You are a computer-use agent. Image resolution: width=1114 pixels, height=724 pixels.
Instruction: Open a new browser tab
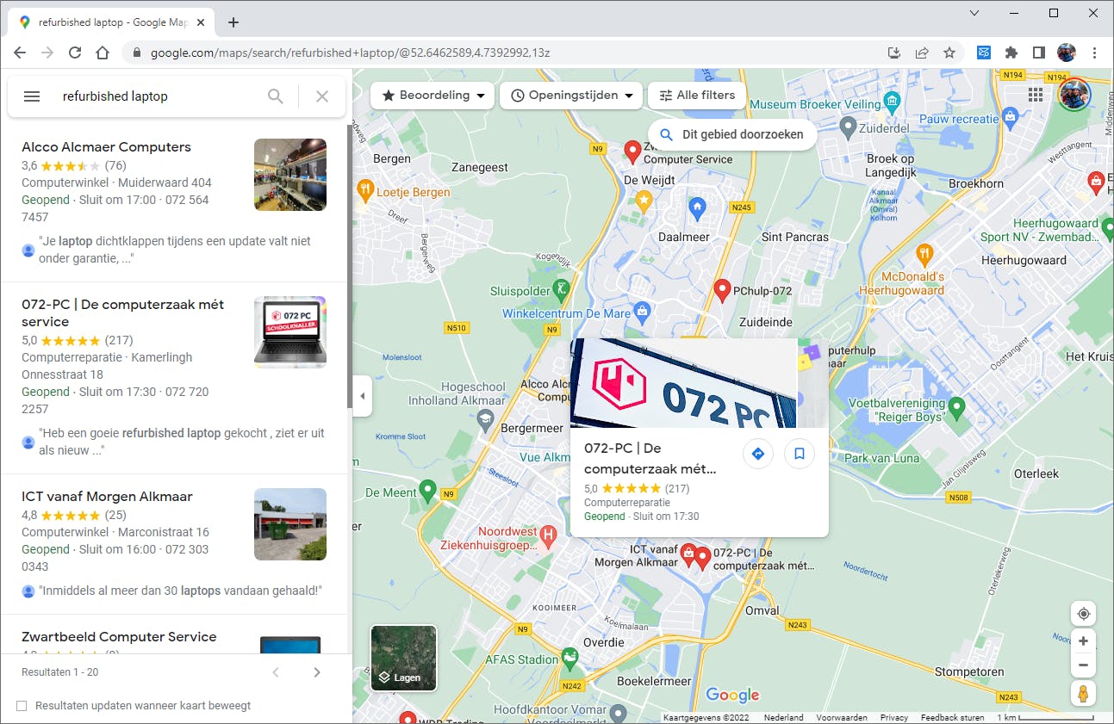click(x=233, y=22)
